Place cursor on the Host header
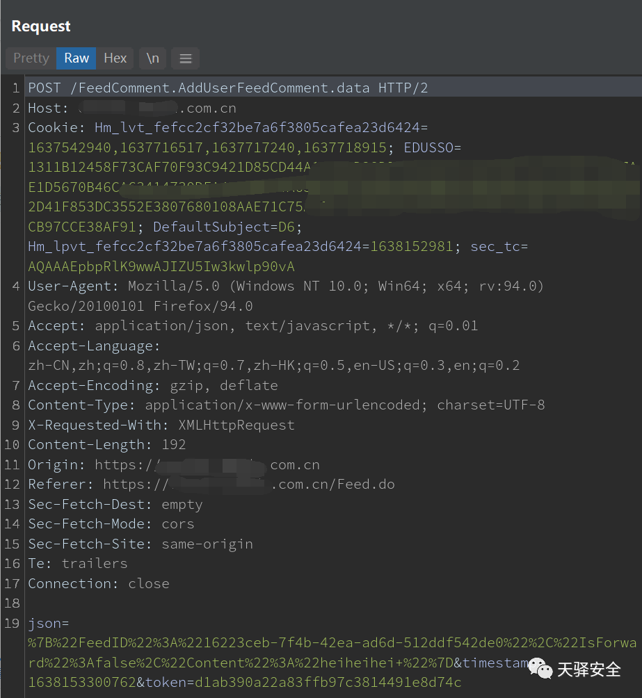The width and height of the screenshot is (642, 698). click(47, 108)
